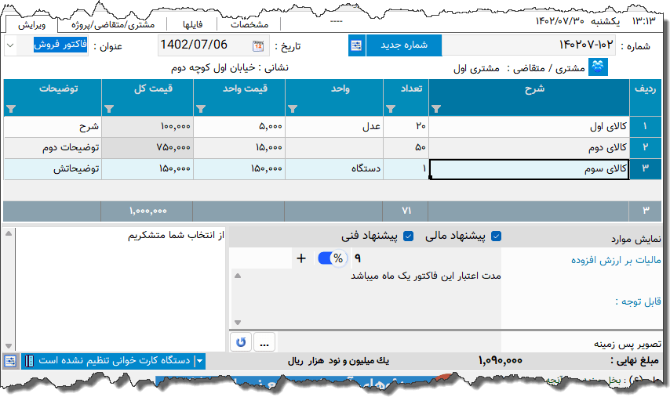Click the final amount ۱,۰۹۰,۰۰۰
The image size is (670, 397).
(x=501, y=361)
